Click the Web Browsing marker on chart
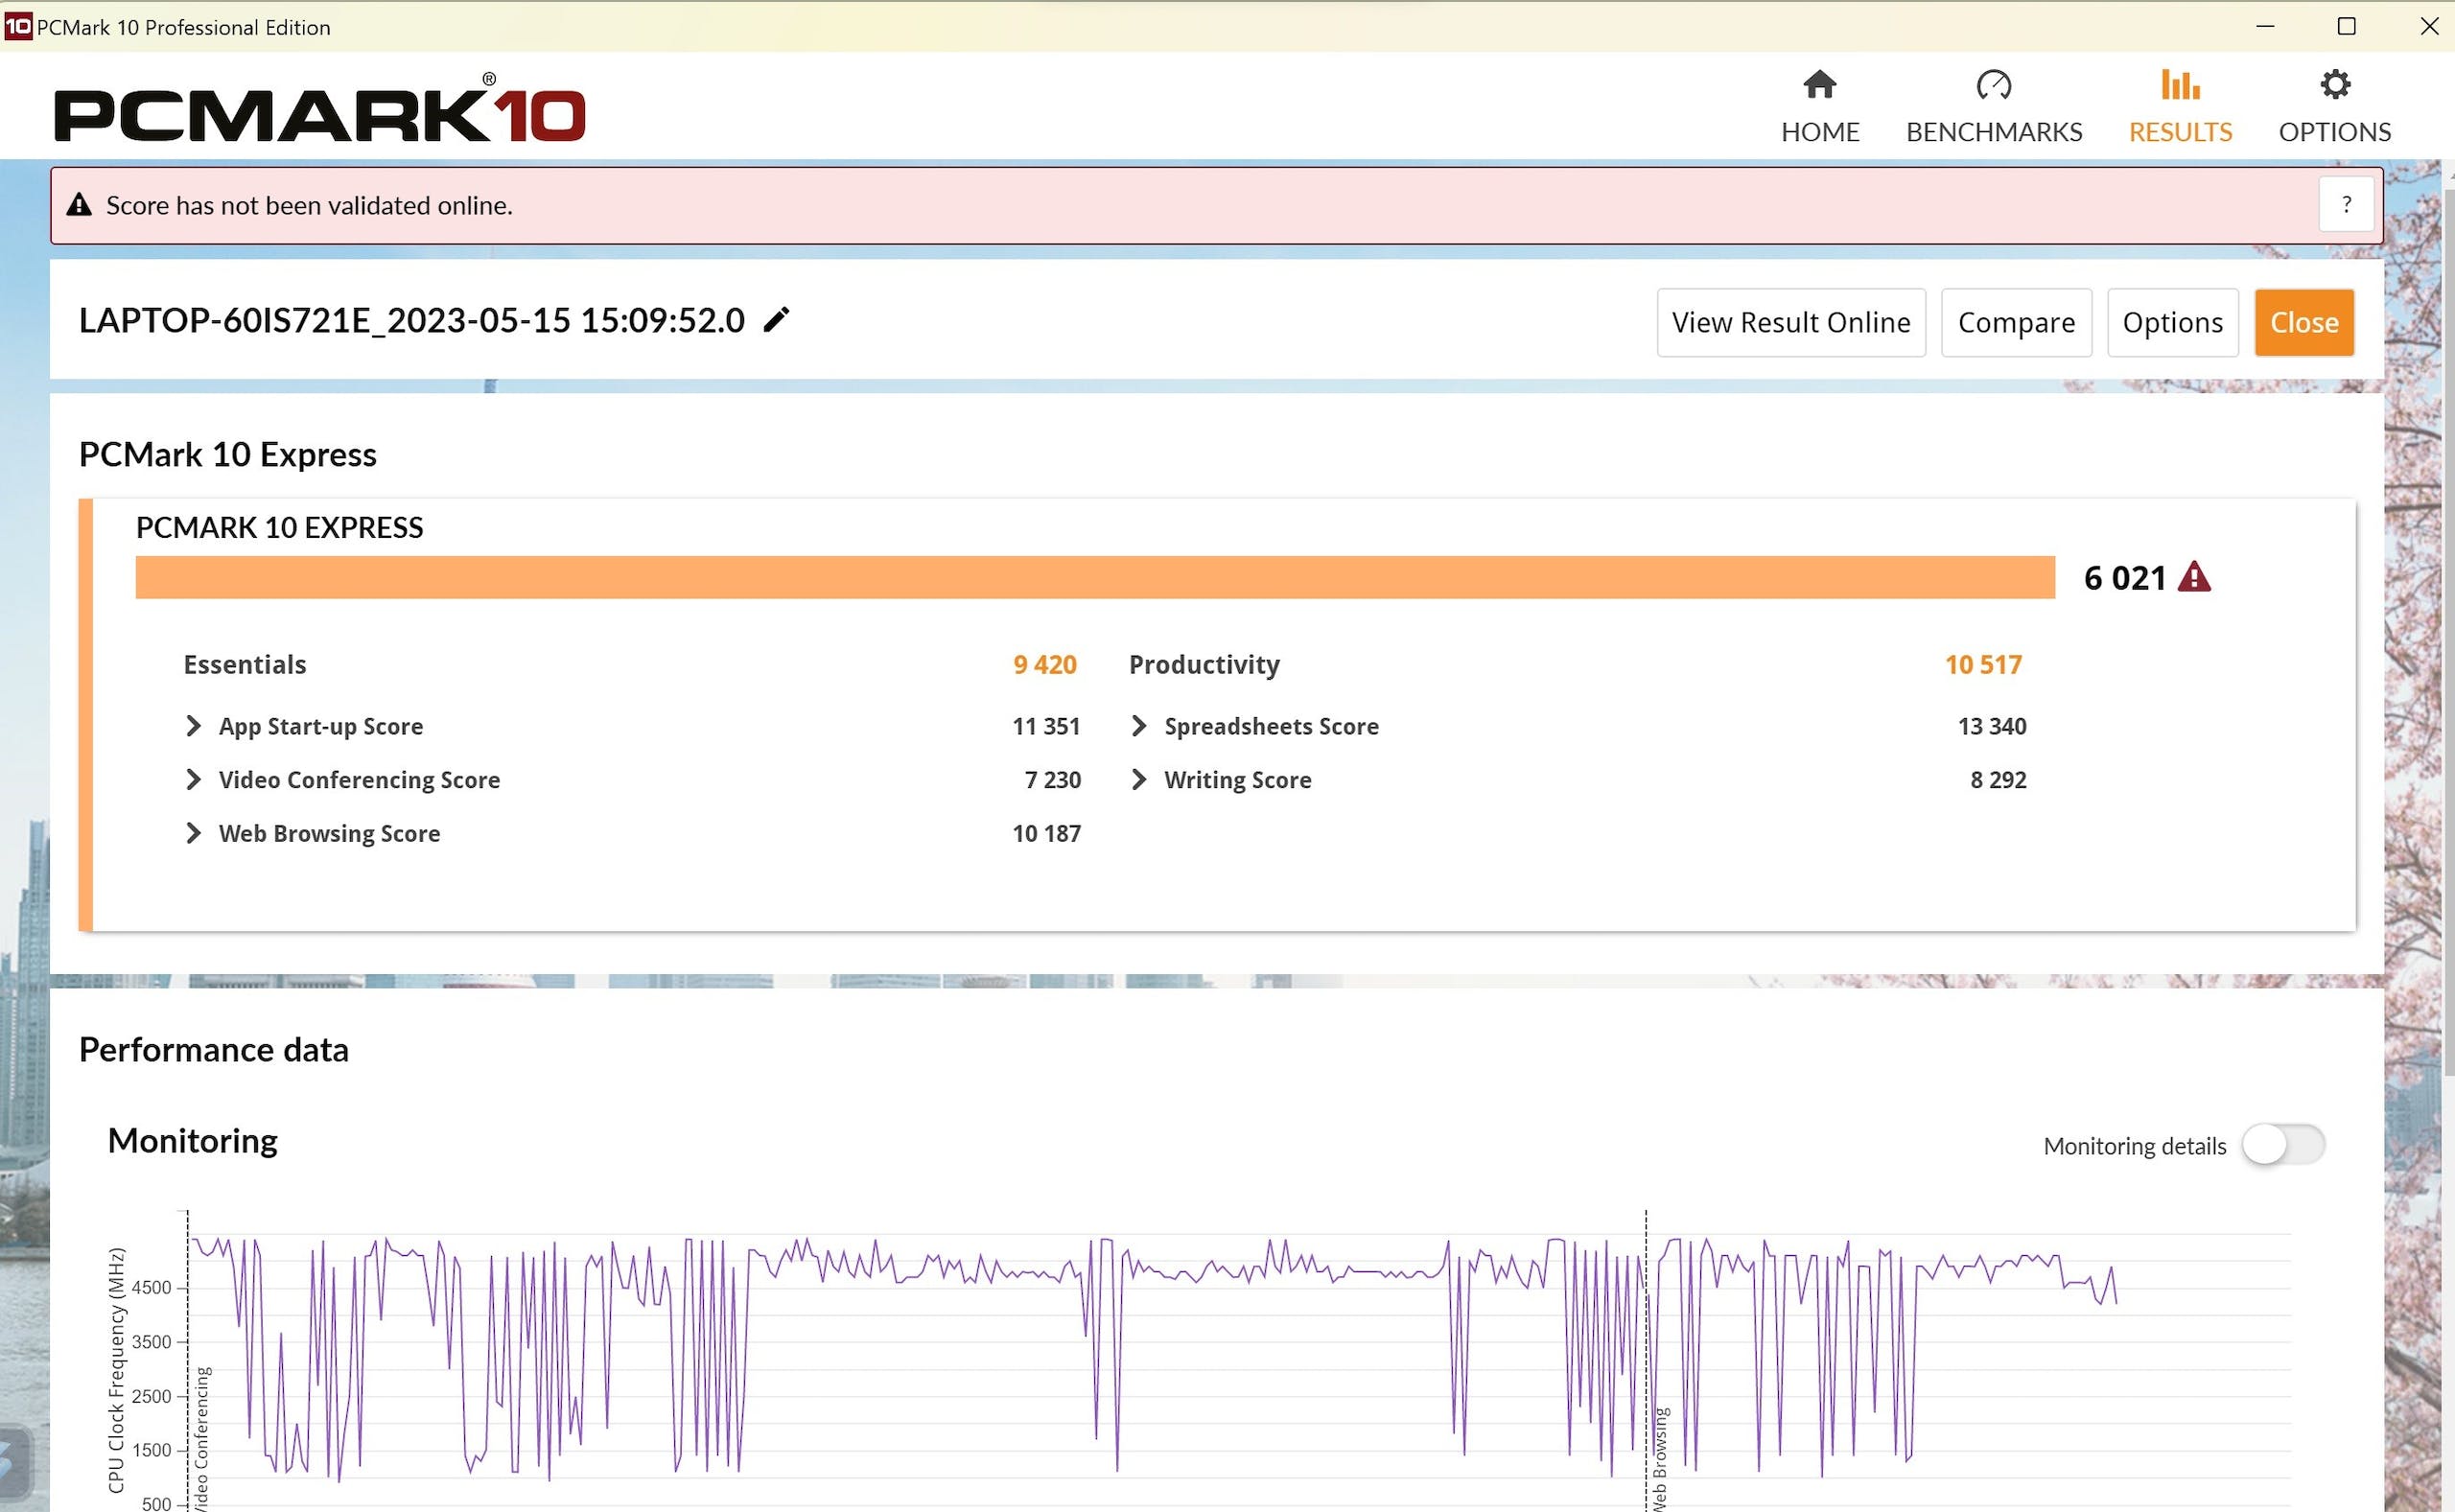Image resolution: width=2455 pixels, height=1512 pixels. (1659, 1458)
